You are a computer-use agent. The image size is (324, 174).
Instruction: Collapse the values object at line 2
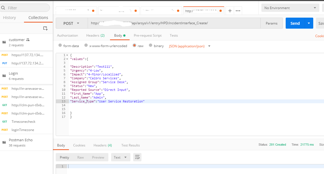pos(67,59)
